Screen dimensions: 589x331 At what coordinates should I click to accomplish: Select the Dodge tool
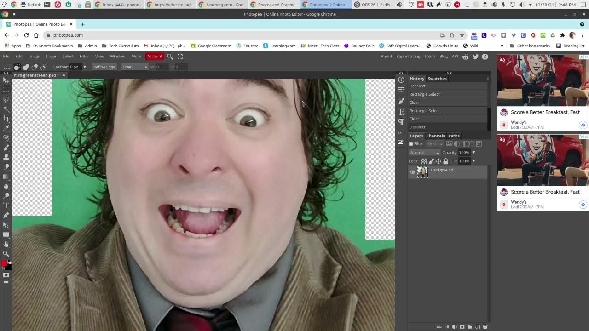(6, 196)
